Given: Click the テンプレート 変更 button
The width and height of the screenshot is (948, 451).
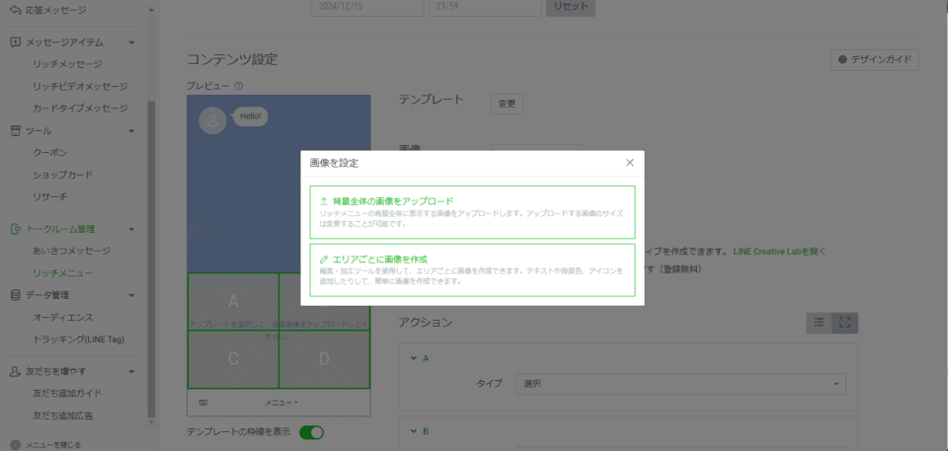Looking at the screenshot, I should tap(507, 104).
